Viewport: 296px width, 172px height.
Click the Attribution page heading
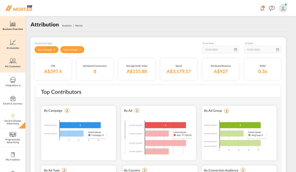(x=45, y=25)
